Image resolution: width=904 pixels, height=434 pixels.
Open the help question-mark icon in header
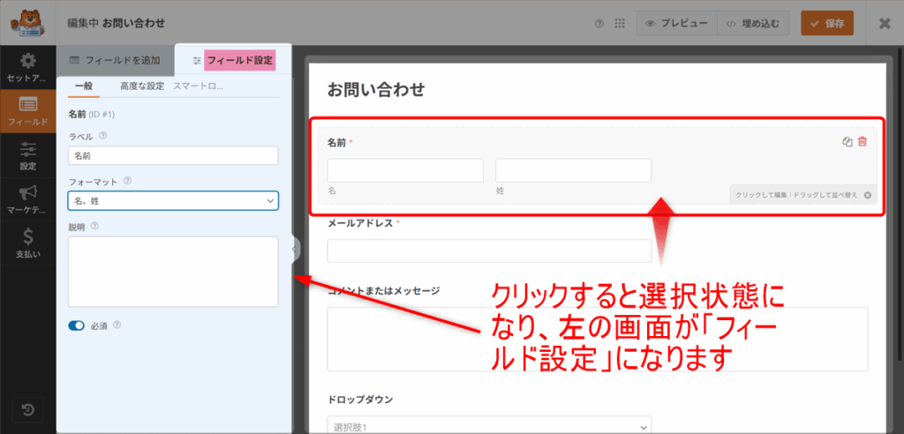(x=599, y=24)
